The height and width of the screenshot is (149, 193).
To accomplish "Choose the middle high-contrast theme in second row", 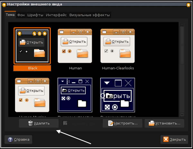I will pyautogui.click(x=75, y=95).
